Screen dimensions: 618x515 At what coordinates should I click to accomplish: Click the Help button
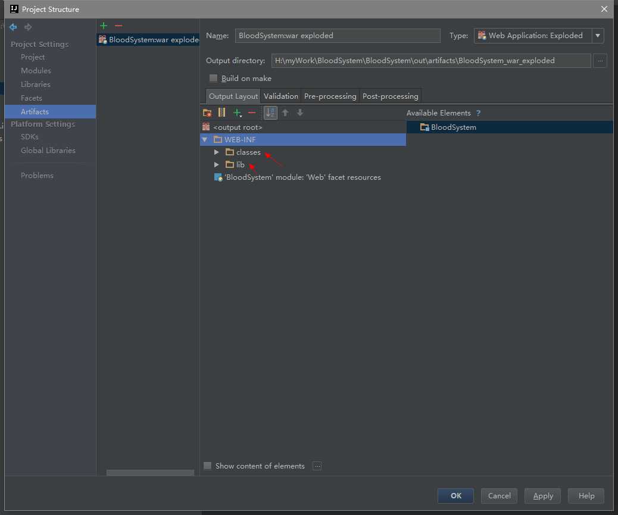click(586, 496)
